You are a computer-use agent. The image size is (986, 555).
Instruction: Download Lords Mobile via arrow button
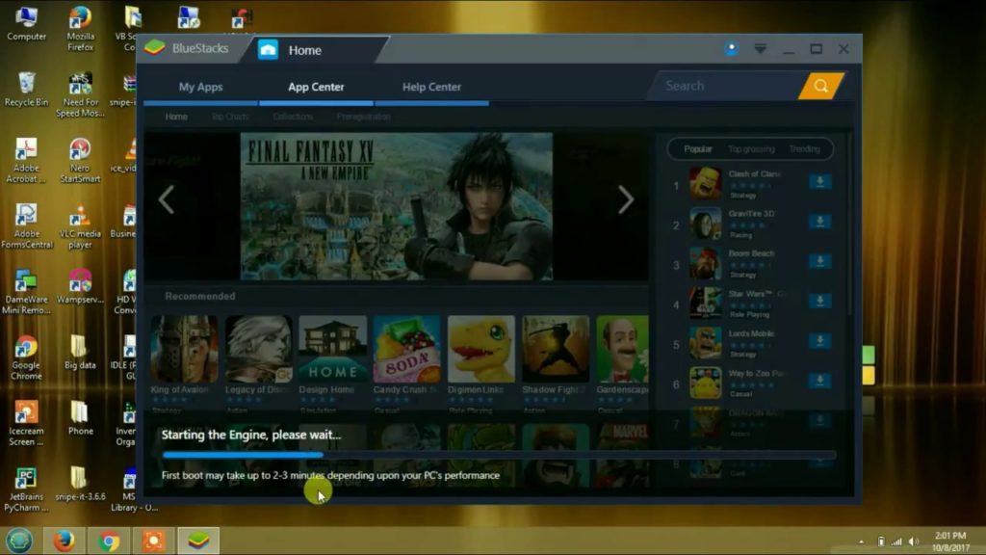(820, 340)
